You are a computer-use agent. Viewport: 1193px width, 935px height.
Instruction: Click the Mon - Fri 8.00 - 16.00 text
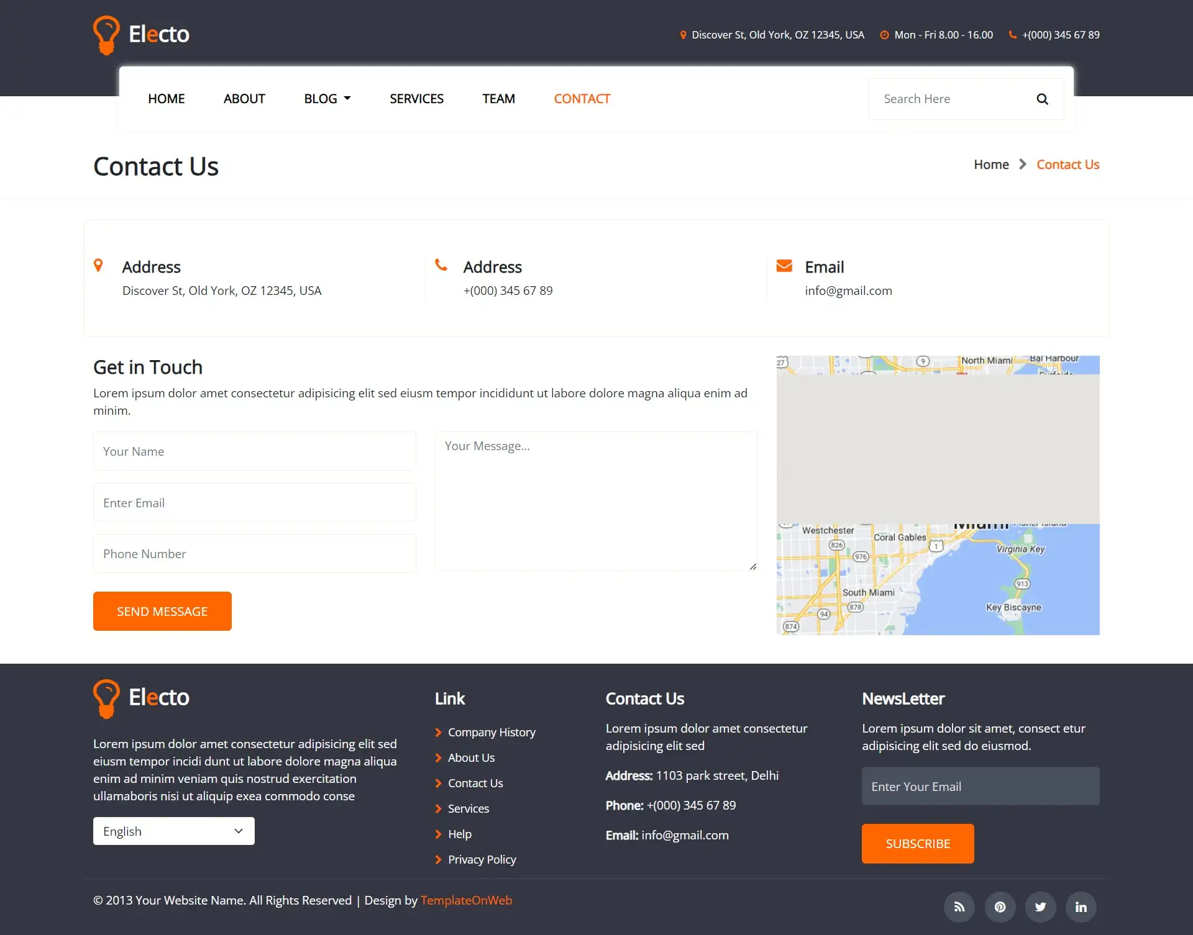[943, 35]
